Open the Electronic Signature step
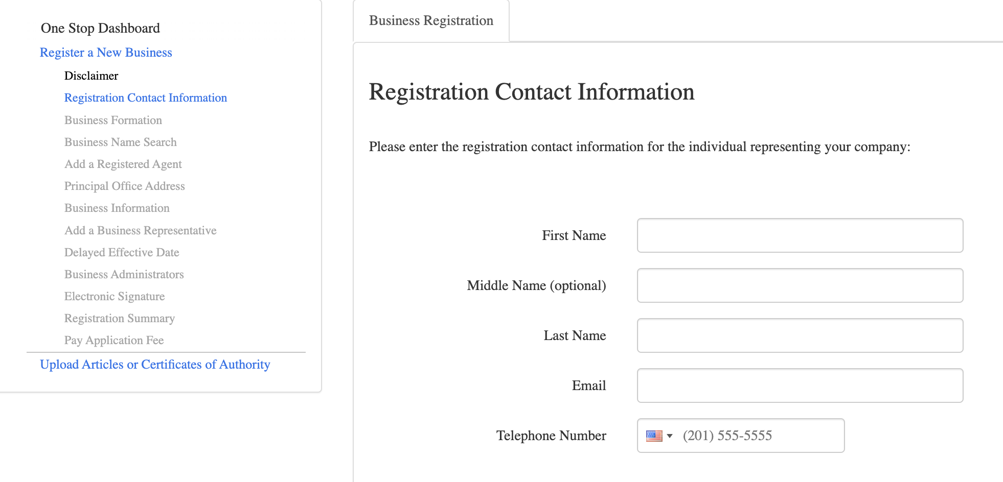Viewport: 1003px width, 482px height. (x=115, y=296)
